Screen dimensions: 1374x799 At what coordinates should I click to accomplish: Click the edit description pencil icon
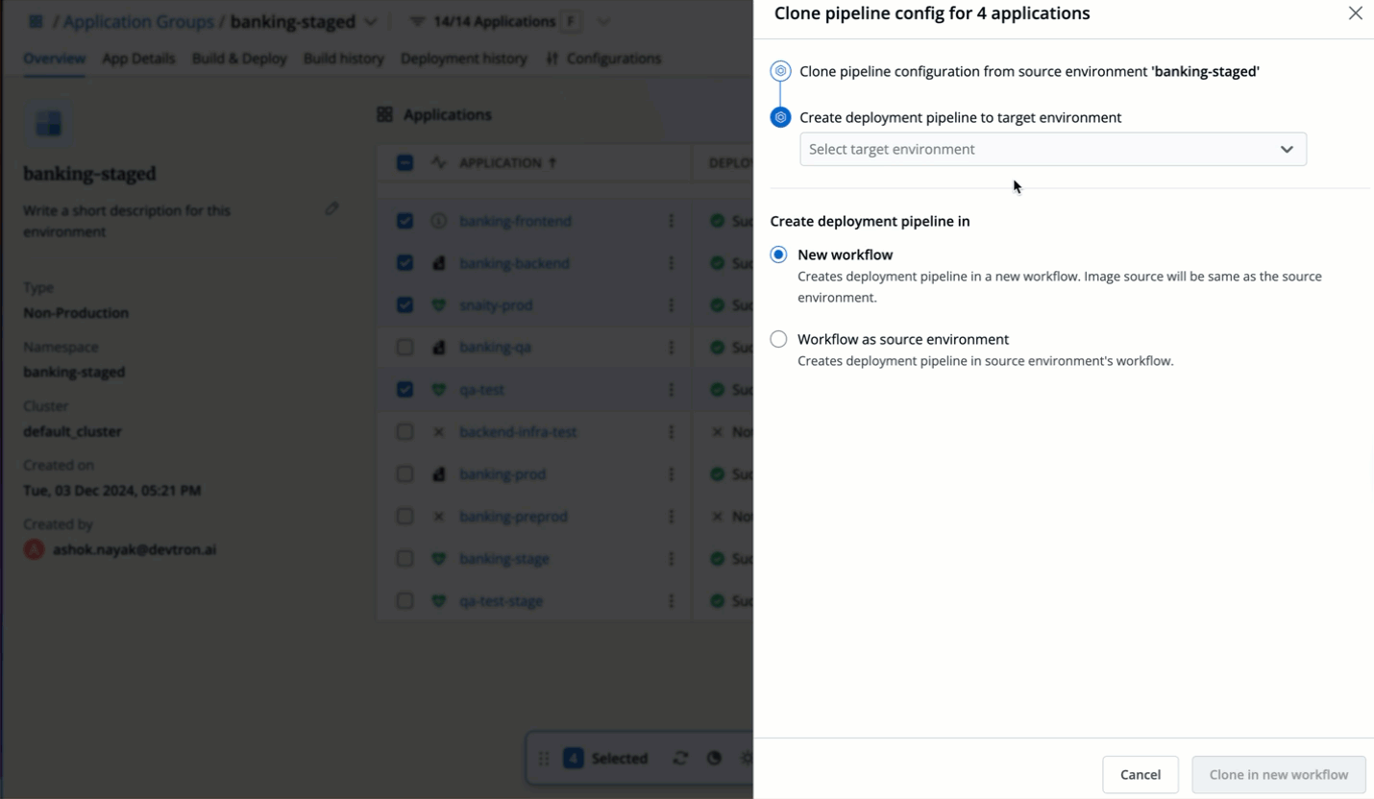pyautogui.click(x=331, y=208)
